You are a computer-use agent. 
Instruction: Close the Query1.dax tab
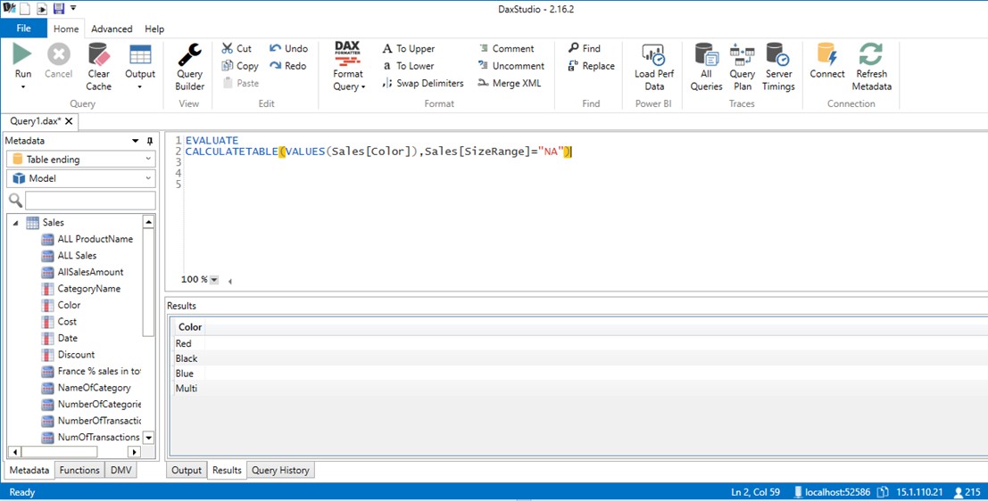pyautogui.click(x=69, y=121)
